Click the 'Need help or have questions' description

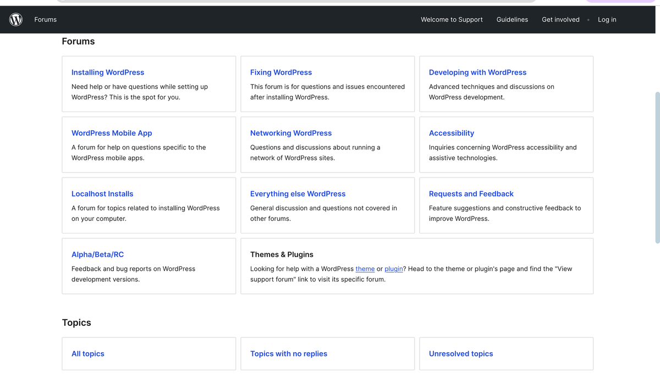pos(140,92)
